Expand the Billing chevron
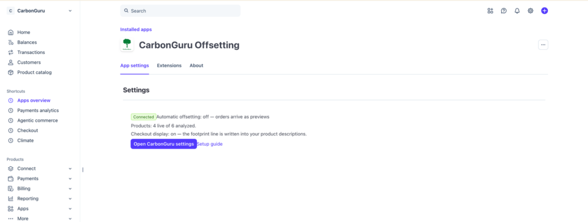The width and height of the screenshot is (588, 222). click(x=70, y=189)
